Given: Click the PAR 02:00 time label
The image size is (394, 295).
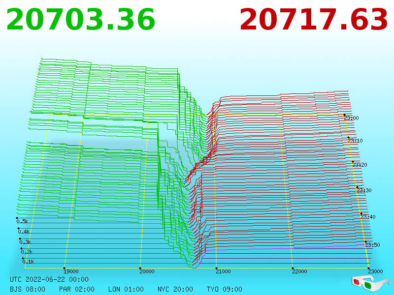Looking at the screenshot, I should [x=77, y=289].
